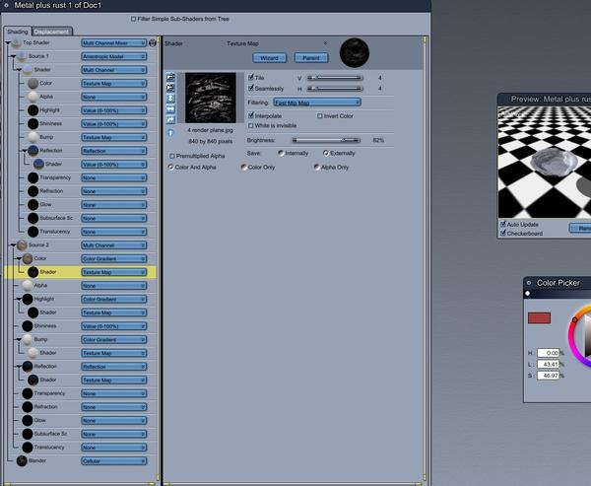The image size is (591, 486).
Task: Click the Brightness value '82%'
Action: click(378, 140)
